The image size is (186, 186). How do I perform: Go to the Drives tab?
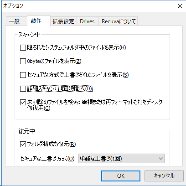click(88, 21)
